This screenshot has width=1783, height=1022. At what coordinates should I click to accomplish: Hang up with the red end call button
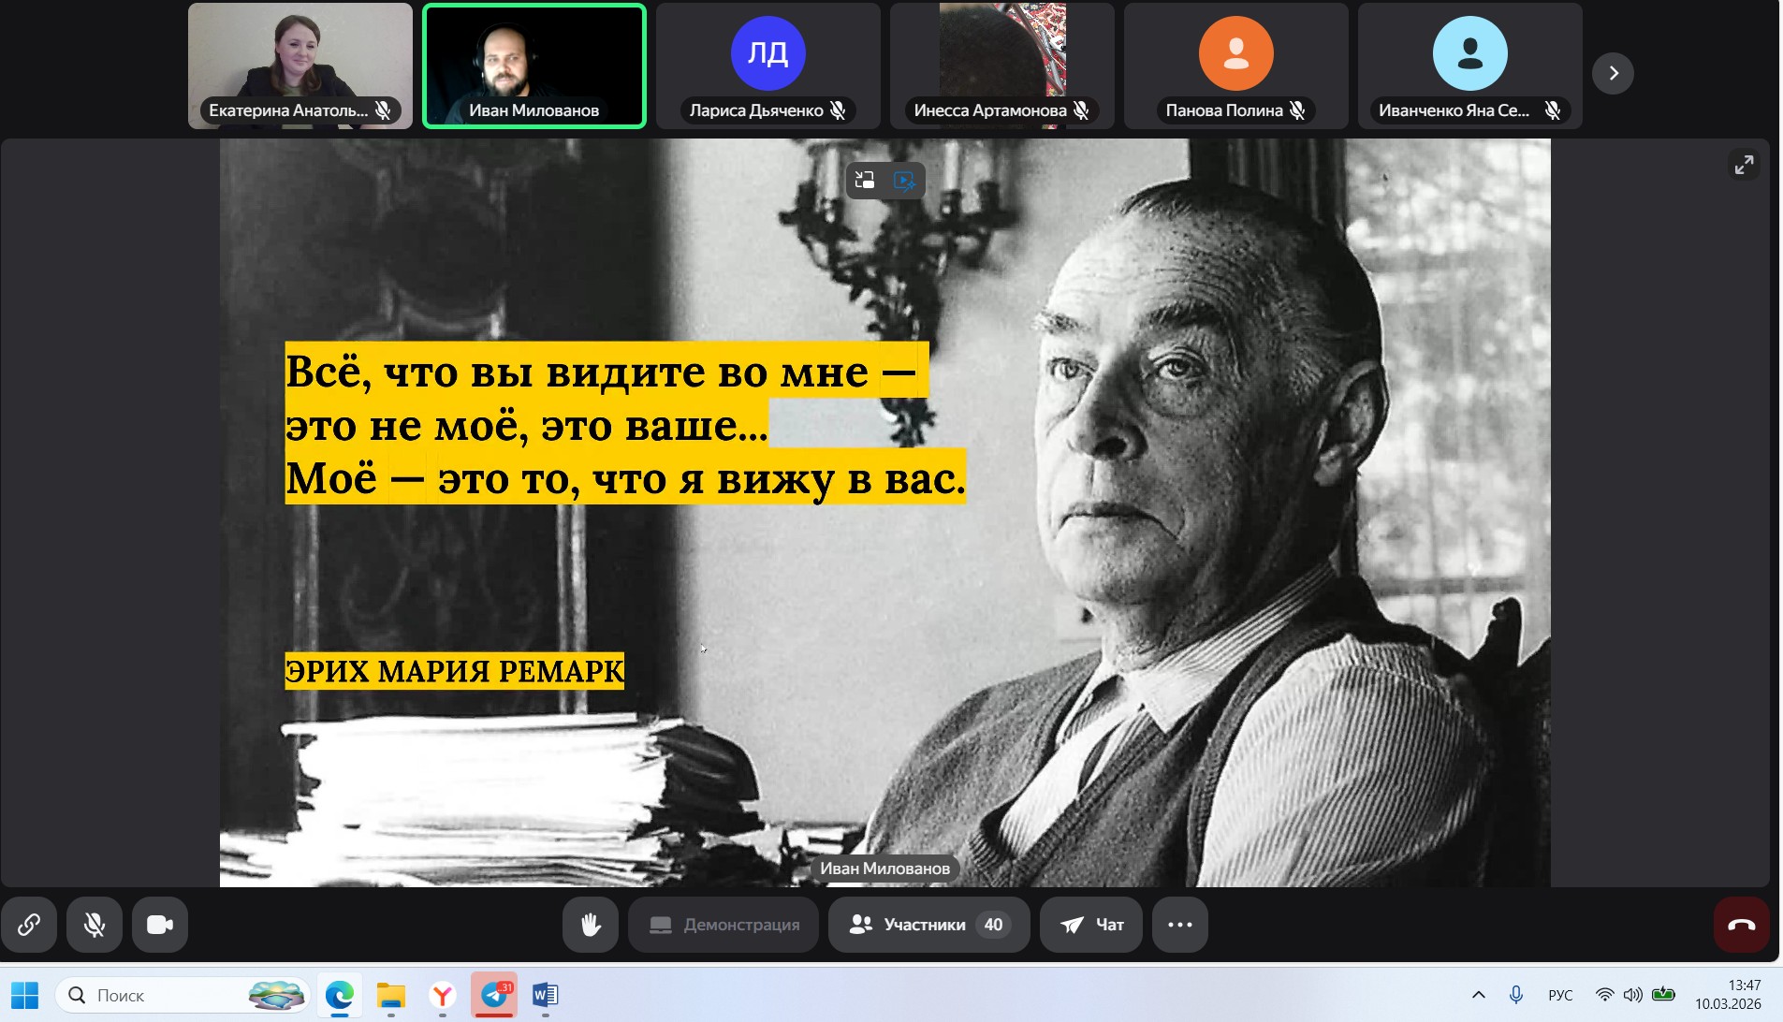[1741, 925]
